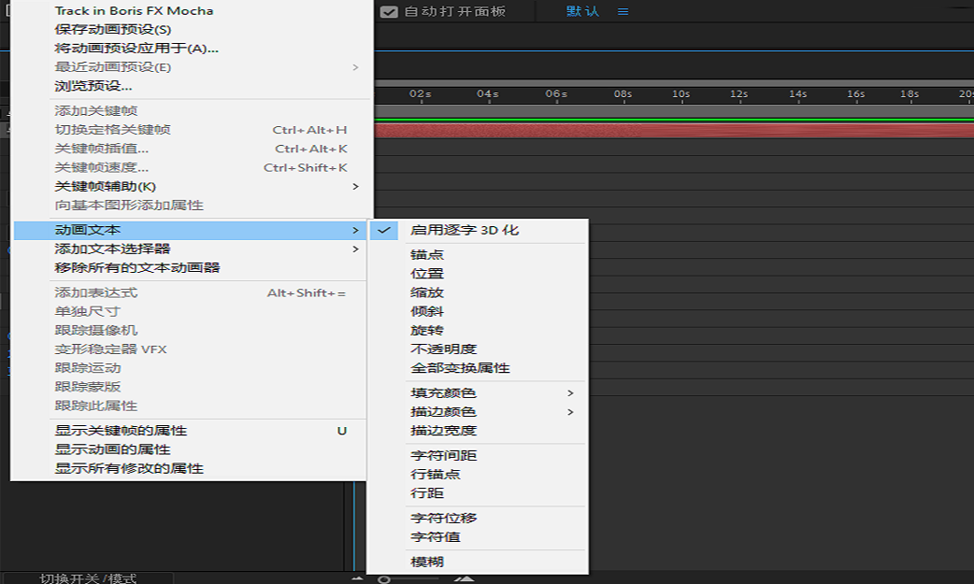Open the 动画文本 submenu

click(190, 231)
